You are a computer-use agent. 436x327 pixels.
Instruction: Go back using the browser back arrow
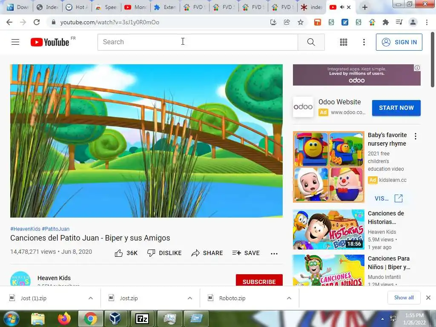[x=9, y=22]
